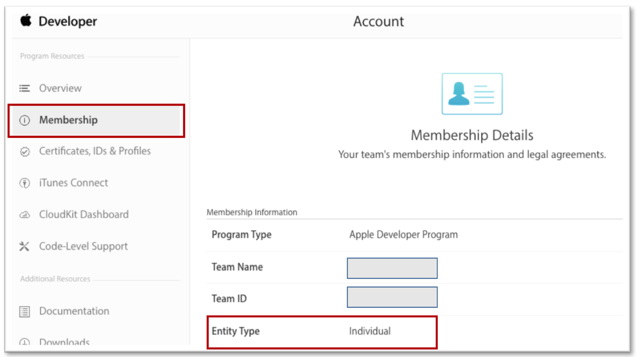Open Certificates, IDs & Profiles text link

coord(95,151)
